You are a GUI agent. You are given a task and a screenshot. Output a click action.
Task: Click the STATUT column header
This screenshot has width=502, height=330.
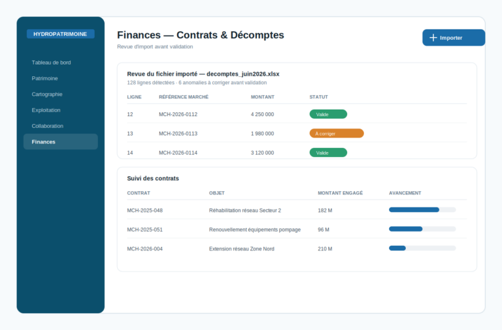pos(318,97)
